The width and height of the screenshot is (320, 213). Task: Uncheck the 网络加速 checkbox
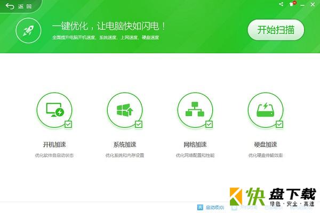click(209, 124)
